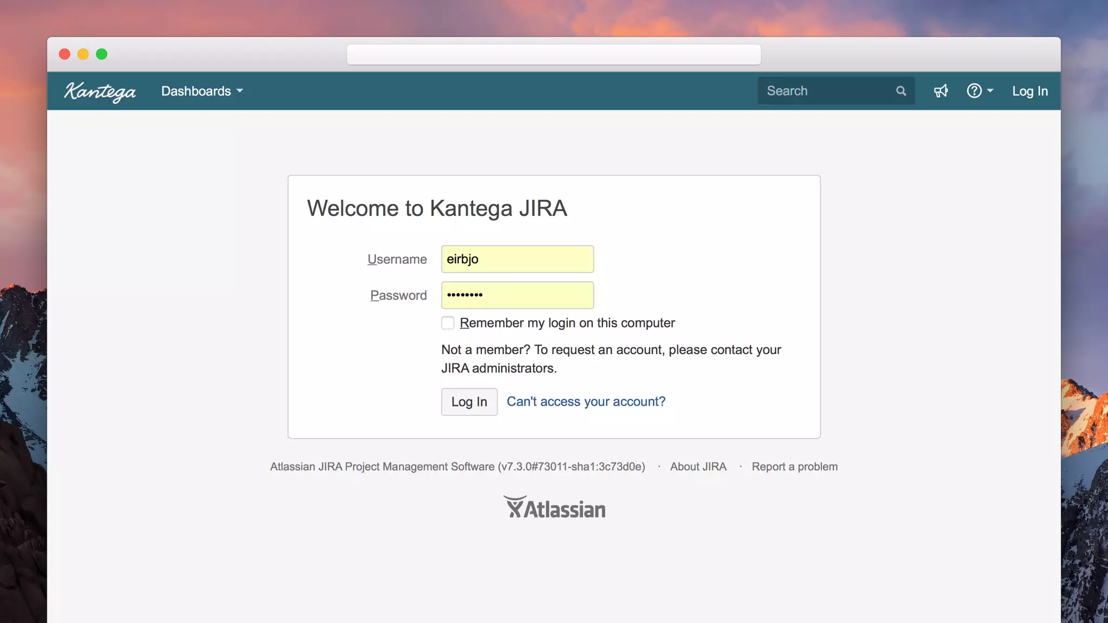Enable Remember my login checkbox
The height and width of the screenshot is (623, 1108).
pyautogui.click(x=447, y=323)
